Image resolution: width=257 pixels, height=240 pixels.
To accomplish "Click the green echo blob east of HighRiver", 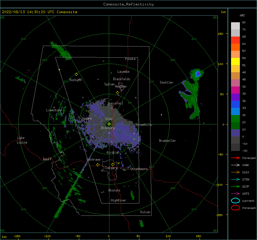I will pos(132,195).
